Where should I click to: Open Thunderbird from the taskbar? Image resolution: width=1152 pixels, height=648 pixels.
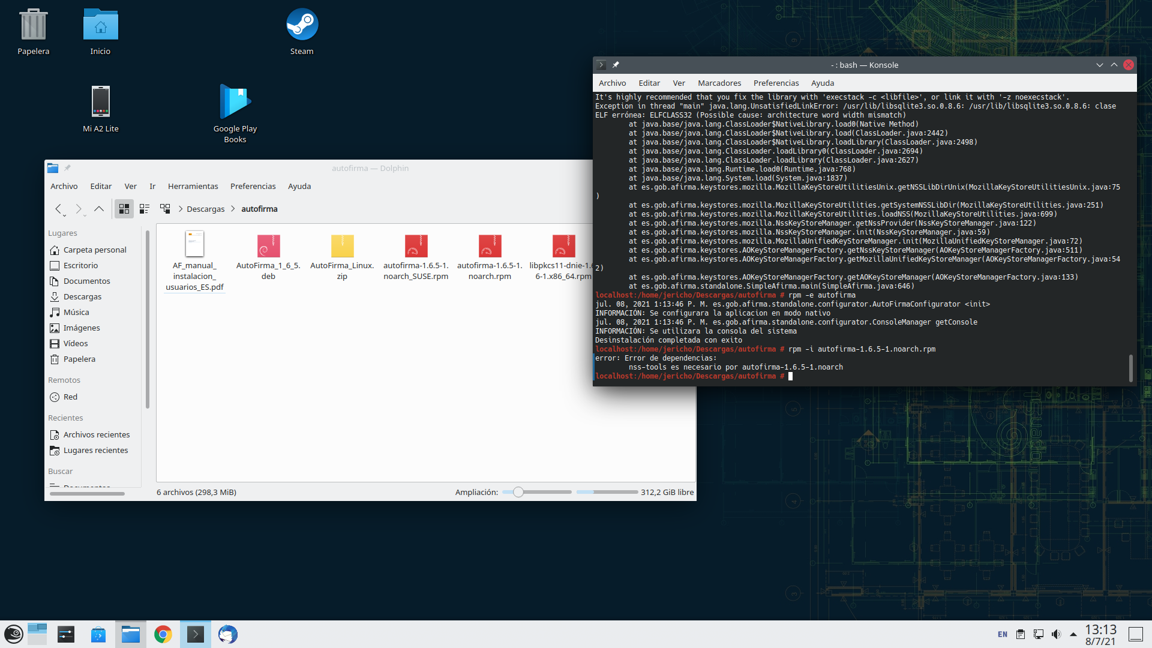coord(227,634)
